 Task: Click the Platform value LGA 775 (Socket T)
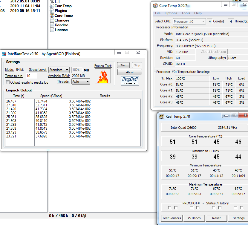point(211,40)
